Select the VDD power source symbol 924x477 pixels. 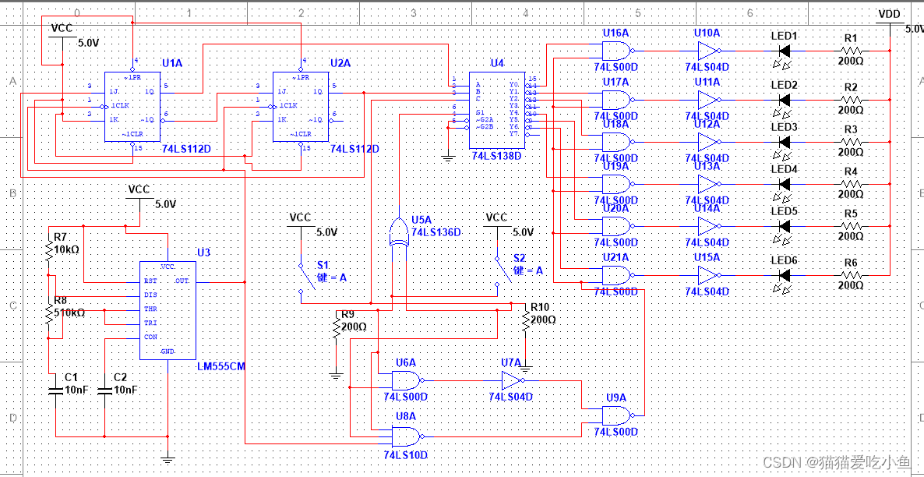click(x=889, y=20)
